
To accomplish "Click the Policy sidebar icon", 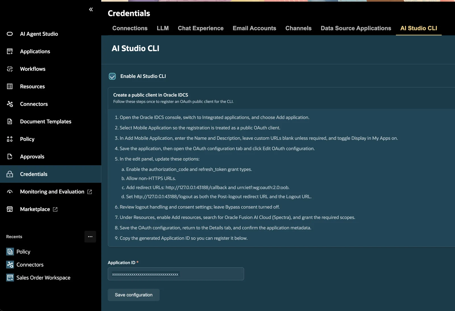I will 10,139.
